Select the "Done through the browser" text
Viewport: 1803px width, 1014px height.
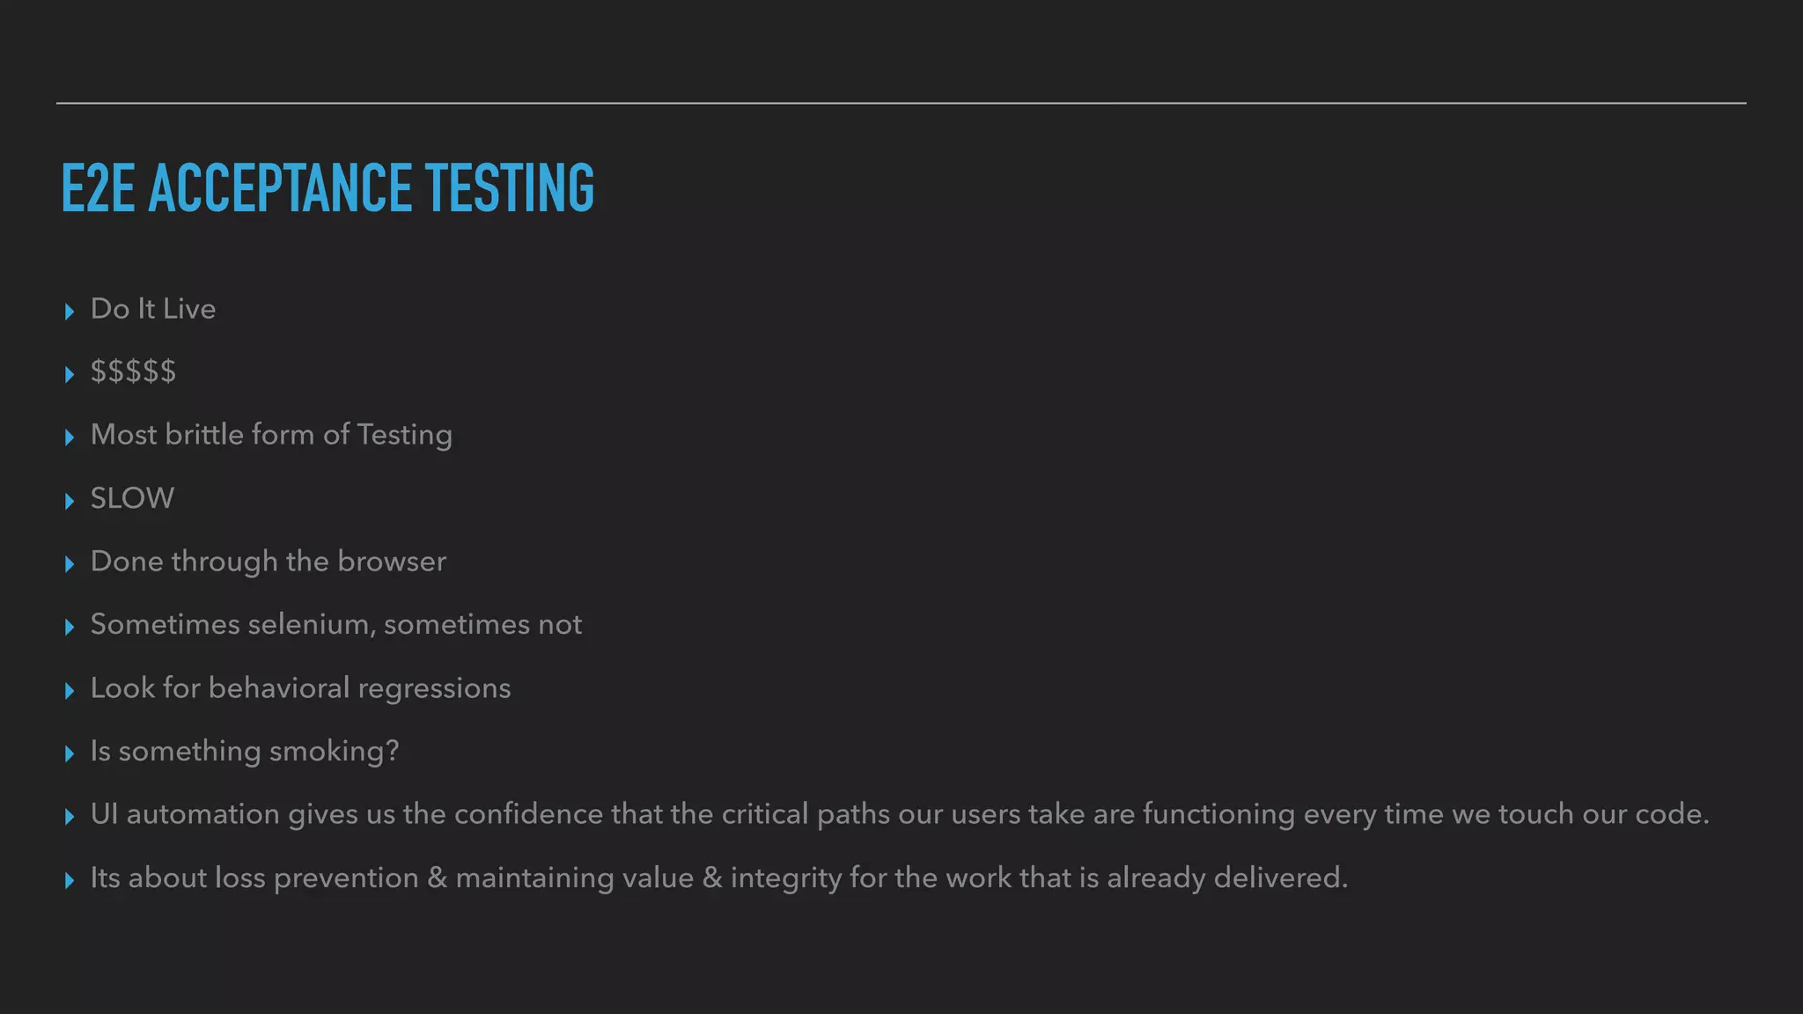269,562
